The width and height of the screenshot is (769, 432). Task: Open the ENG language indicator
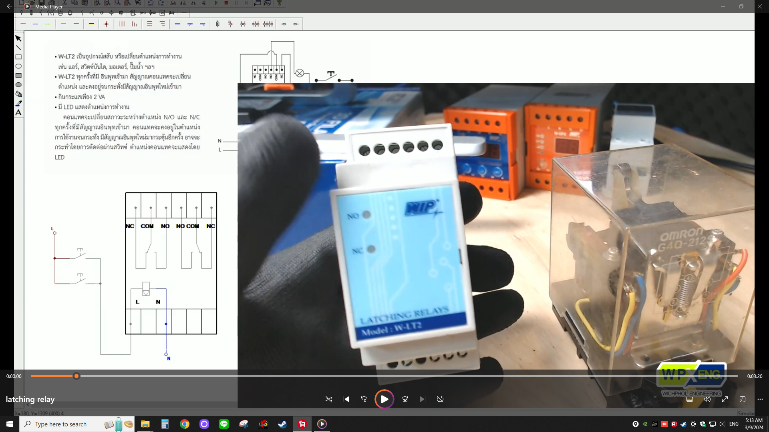(734, 424)
